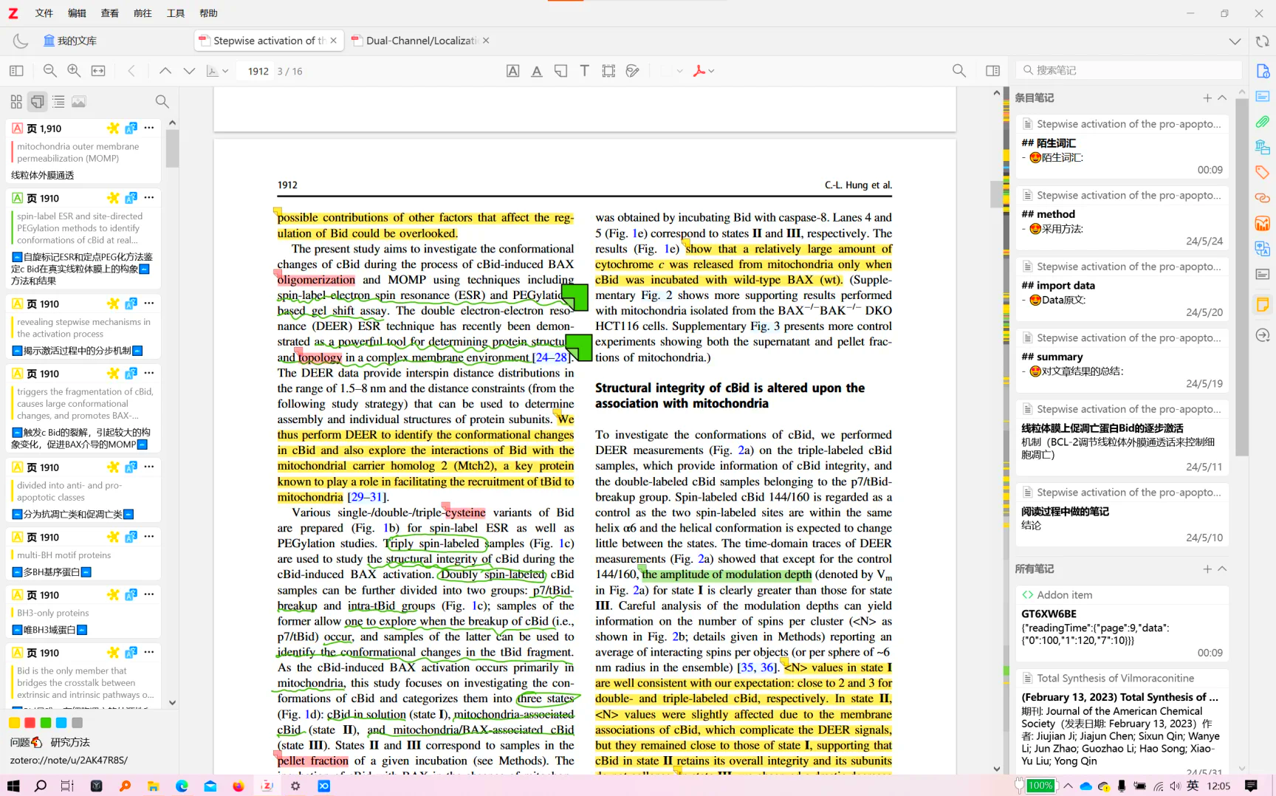Open Help menu (帮助)
Viewport: 1276px width, 796px height.
click(x=208, y=13)
